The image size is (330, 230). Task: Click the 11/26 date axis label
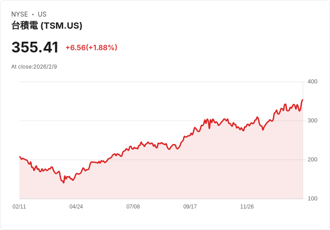(x=247, y=207)
